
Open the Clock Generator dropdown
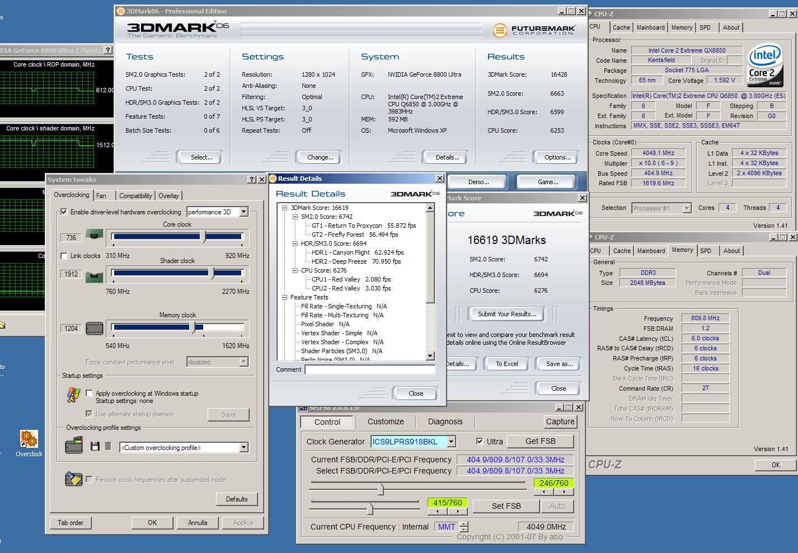point(451,442)
